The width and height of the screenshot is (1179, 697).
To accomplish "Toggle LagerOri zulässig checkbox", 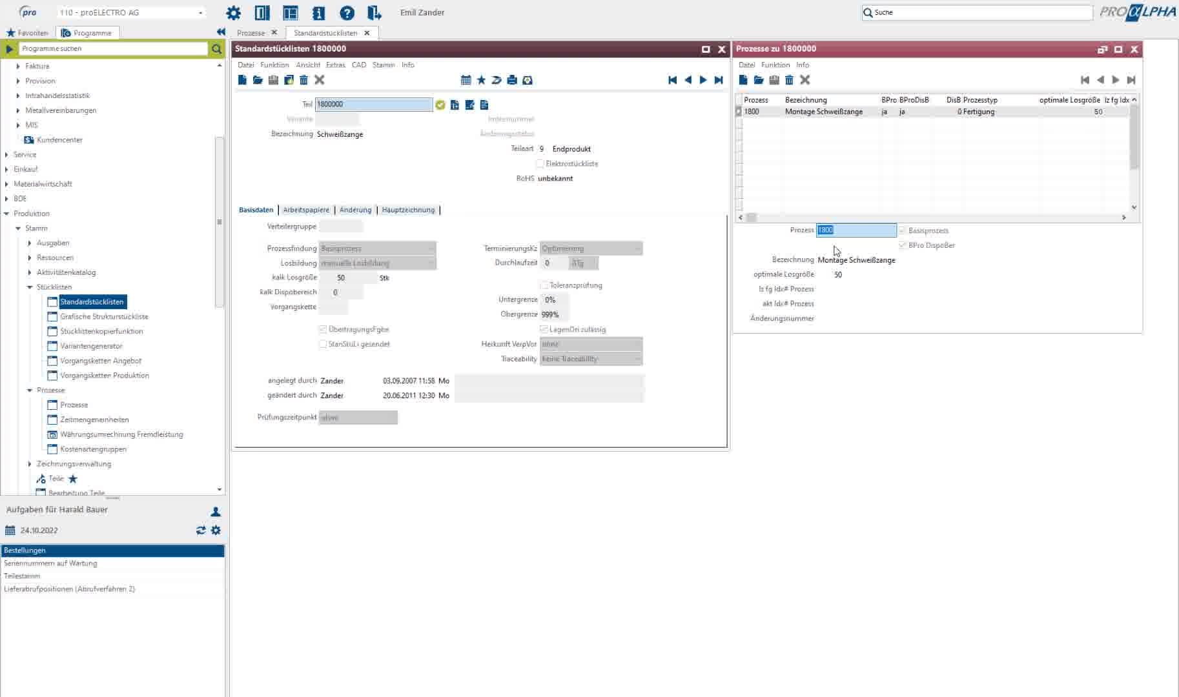I will point(544,329).
